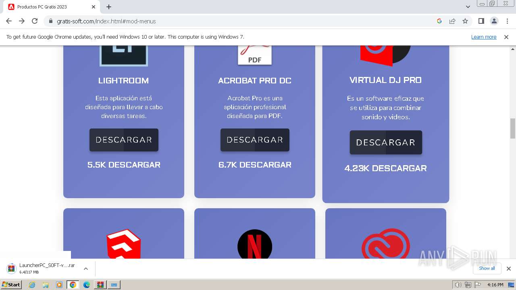Download Acrobat Pro DC with DESCARGAR button
The height and width of the screenshot is (290, 516).
point(255,140)
